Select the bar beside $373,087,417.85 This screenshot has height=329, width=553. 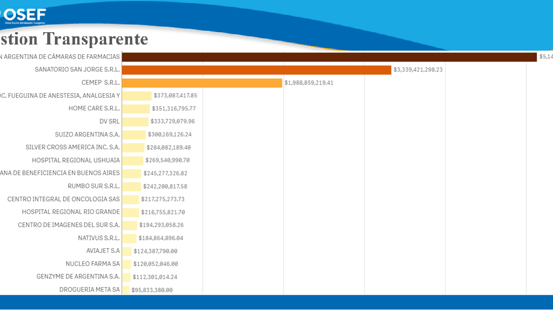point(137,96)
